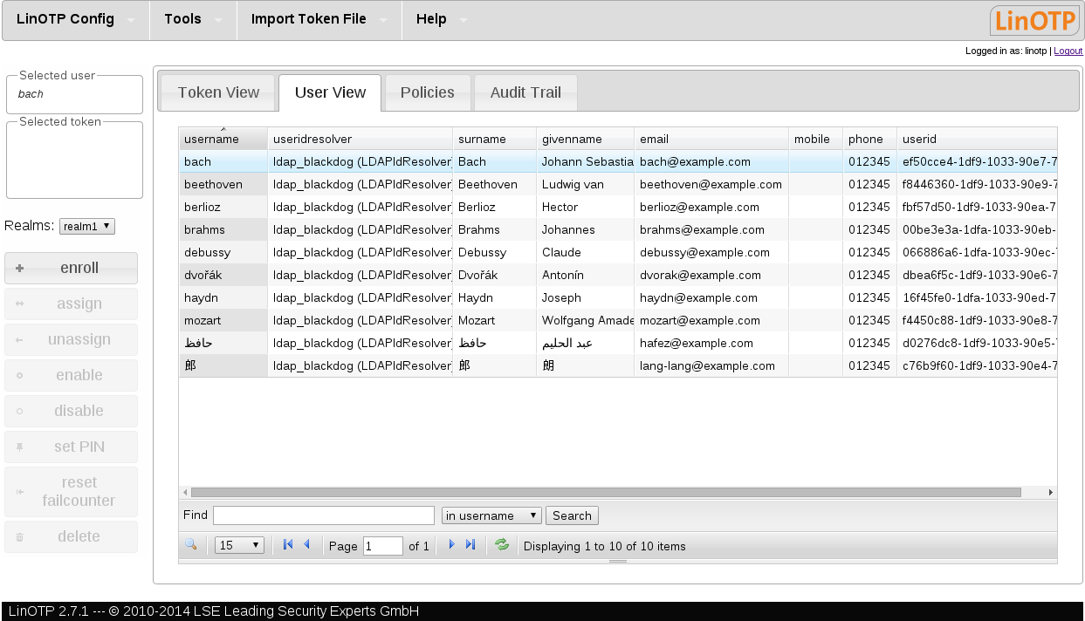Image resolution: width=1085 pixels, height=621 pixels.
Task: Click the lang-lang@example.com email cell
Action: (711, 365)
